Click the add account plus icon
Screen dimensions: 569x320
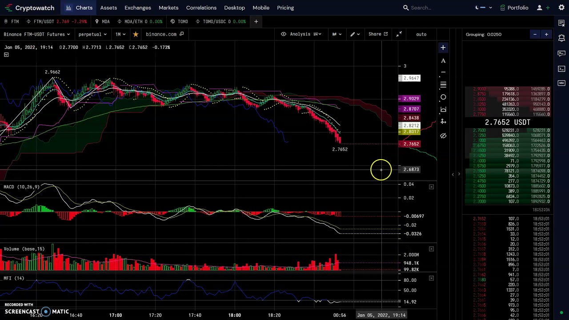tap(548, 8)
